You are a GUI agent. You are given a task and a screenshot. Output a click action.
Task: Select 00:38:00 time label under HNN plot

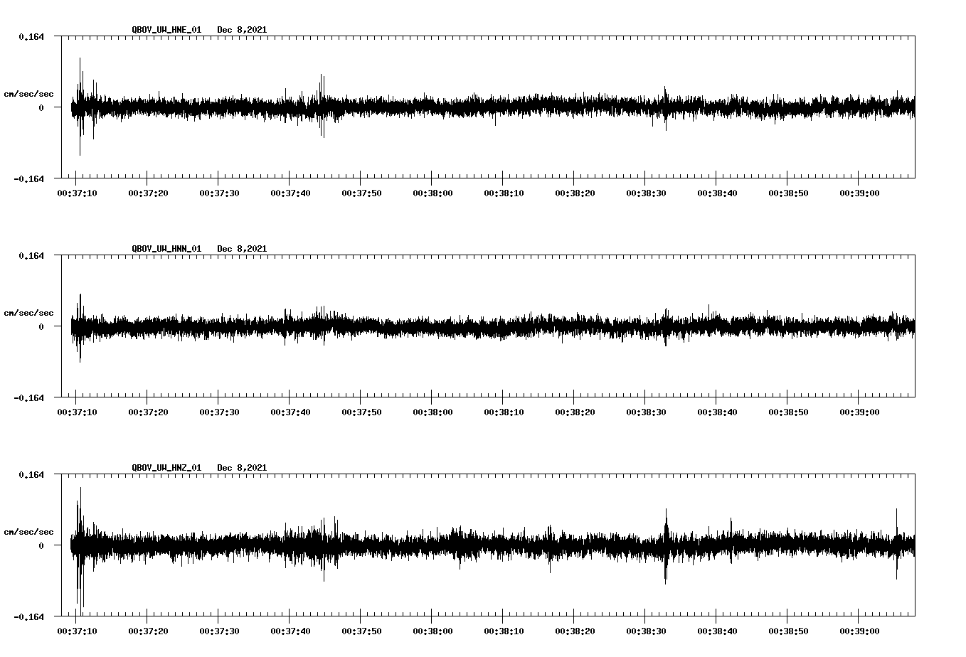[432, 412]
